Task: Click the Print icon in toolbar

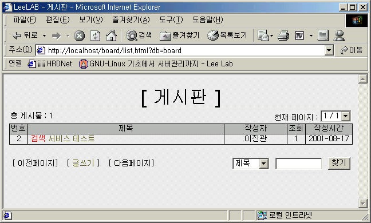Action: [x=283, y=36]
